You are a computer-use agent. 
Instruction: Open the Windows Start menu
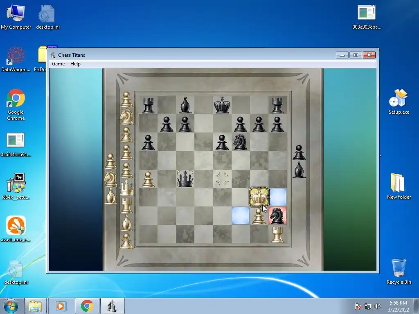(x=11, y=306)
